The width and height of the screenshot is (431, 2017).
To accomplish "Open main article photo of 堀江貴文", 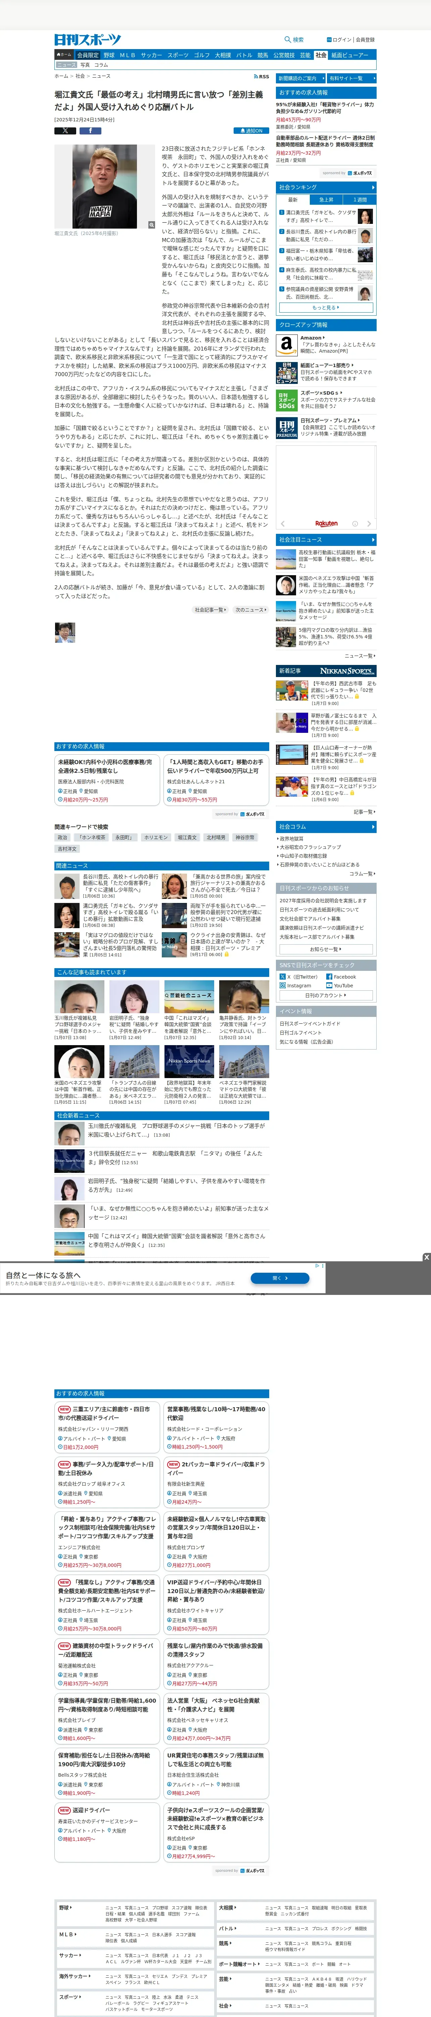I will [105, 186].
